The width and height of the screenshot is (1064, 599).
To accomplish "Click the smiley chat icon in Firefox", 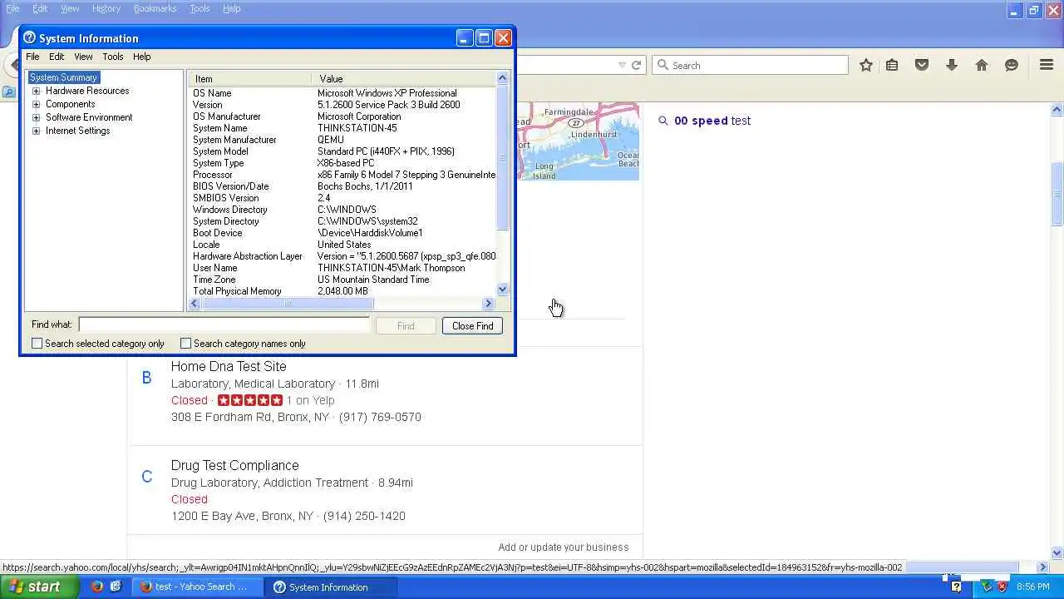I will click(x=1012, y=65).
